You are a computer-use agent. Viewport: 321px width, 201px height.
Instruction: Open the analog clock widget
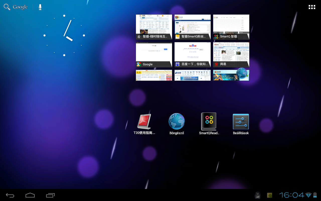pyautogui.click(x=64, y=35)
